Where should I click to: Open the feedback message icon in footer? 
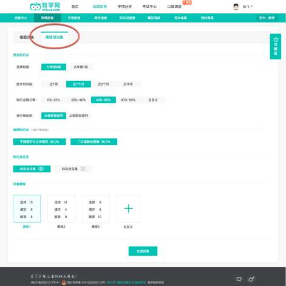(239, 279)
